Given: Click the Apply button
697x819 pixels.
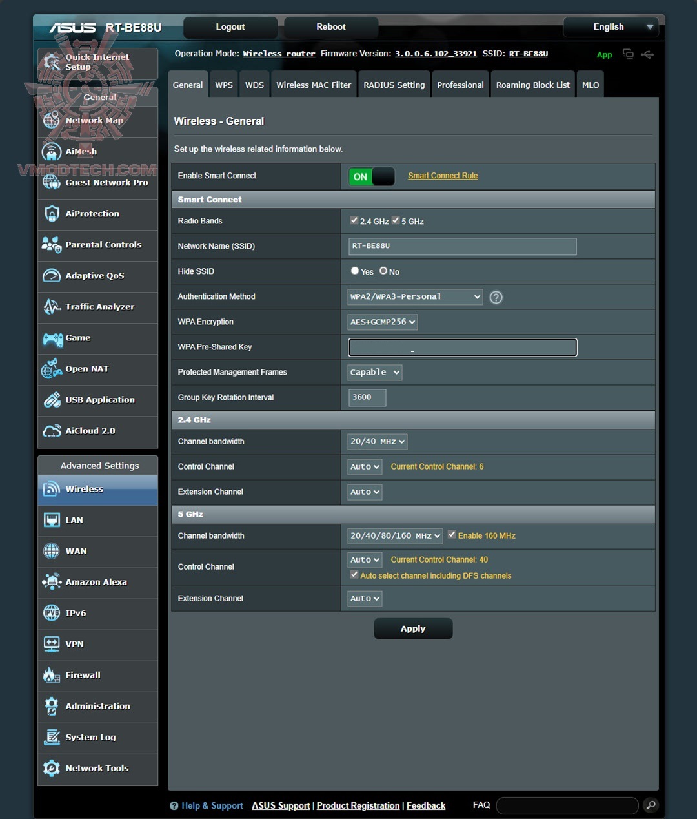Looking at the screenshot, I should pos(413,628).
